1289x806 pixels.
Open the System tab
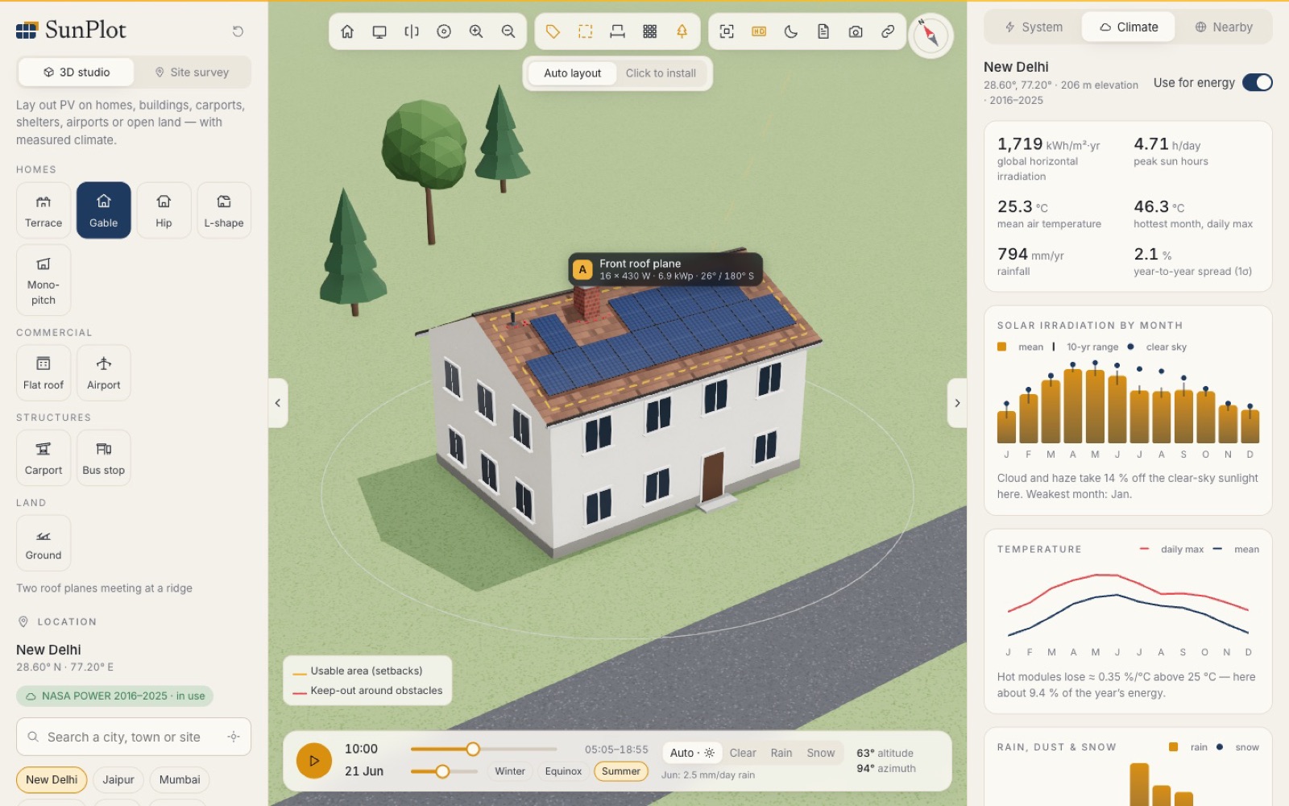pyautogui.click(x=1034, y=27)
